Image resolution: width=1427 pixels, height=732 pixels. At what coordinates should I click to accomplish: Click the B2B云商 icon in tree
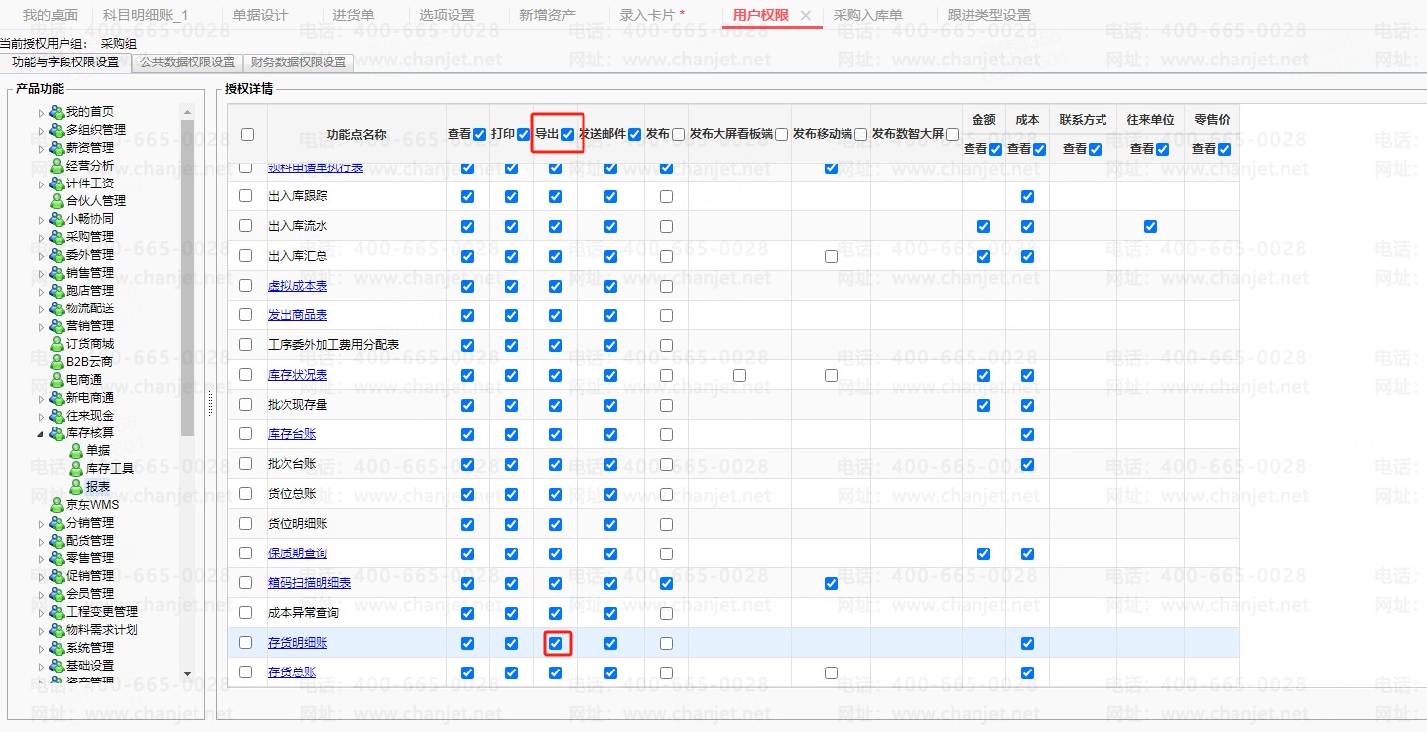point(57,362)
